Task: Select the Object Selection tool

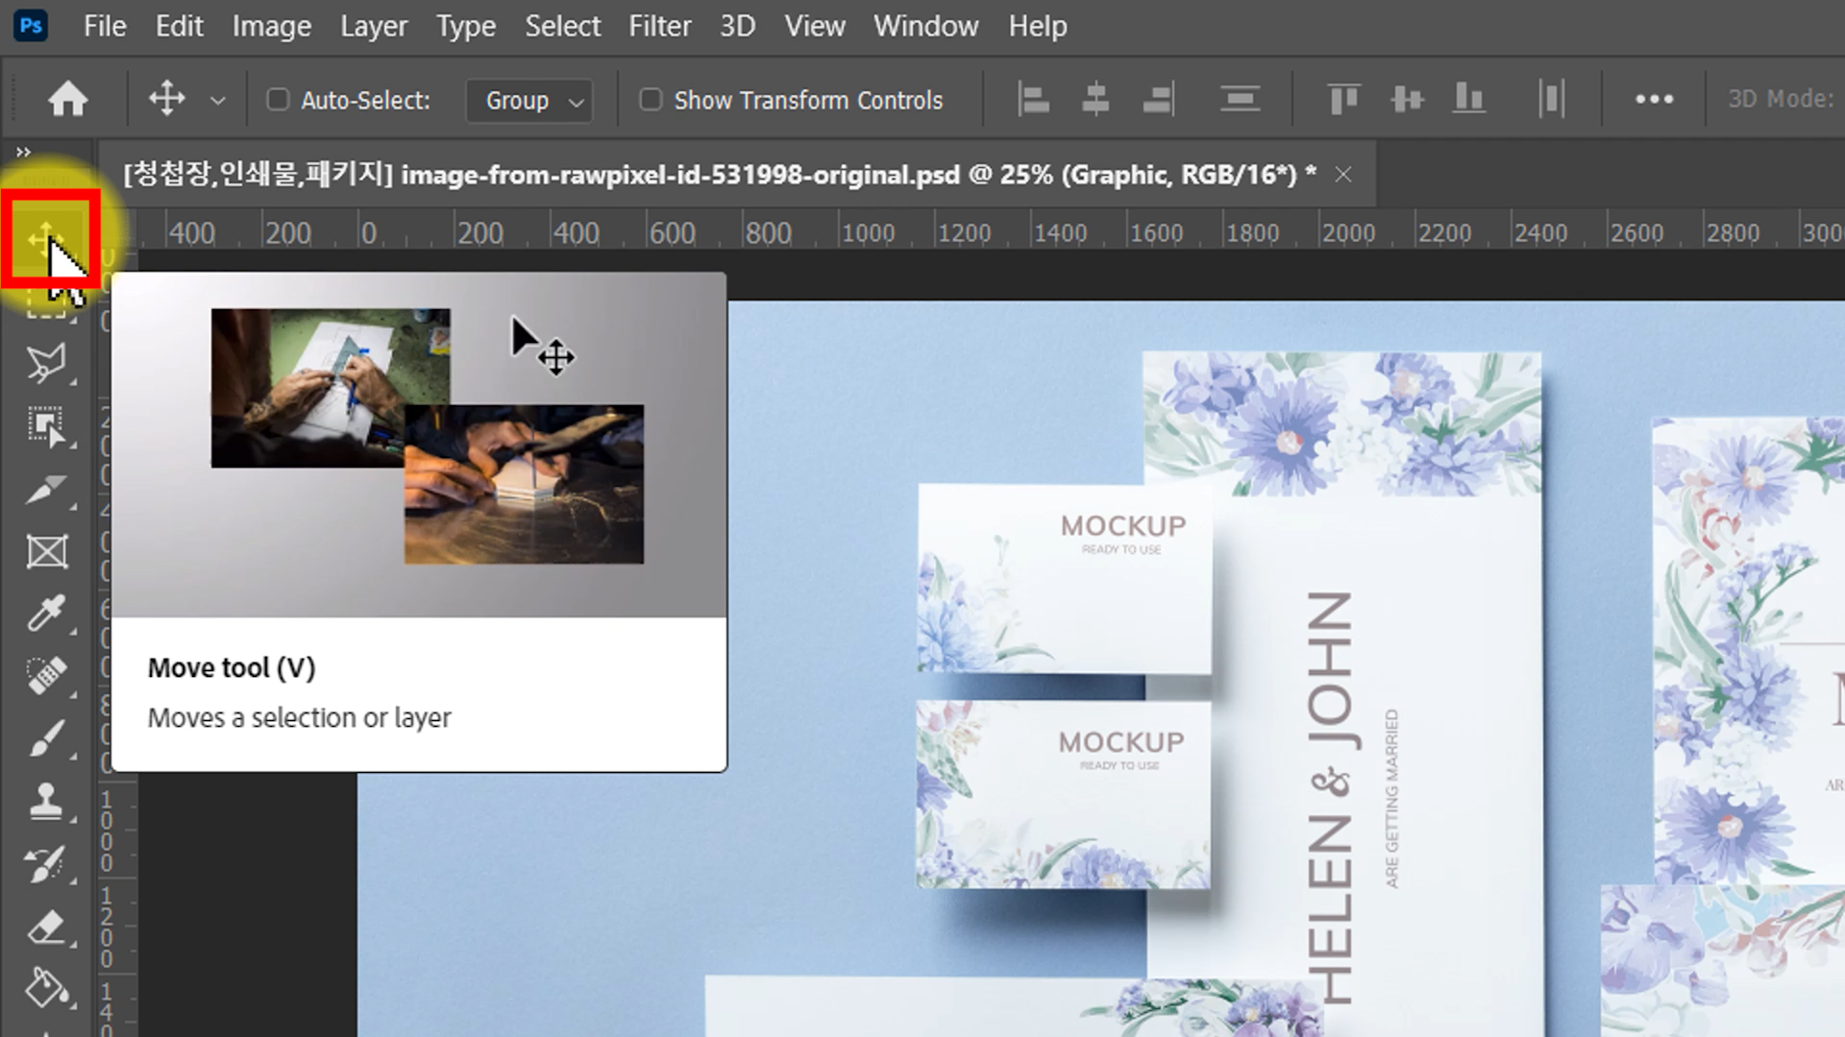Action: click(x=45, y=426)
